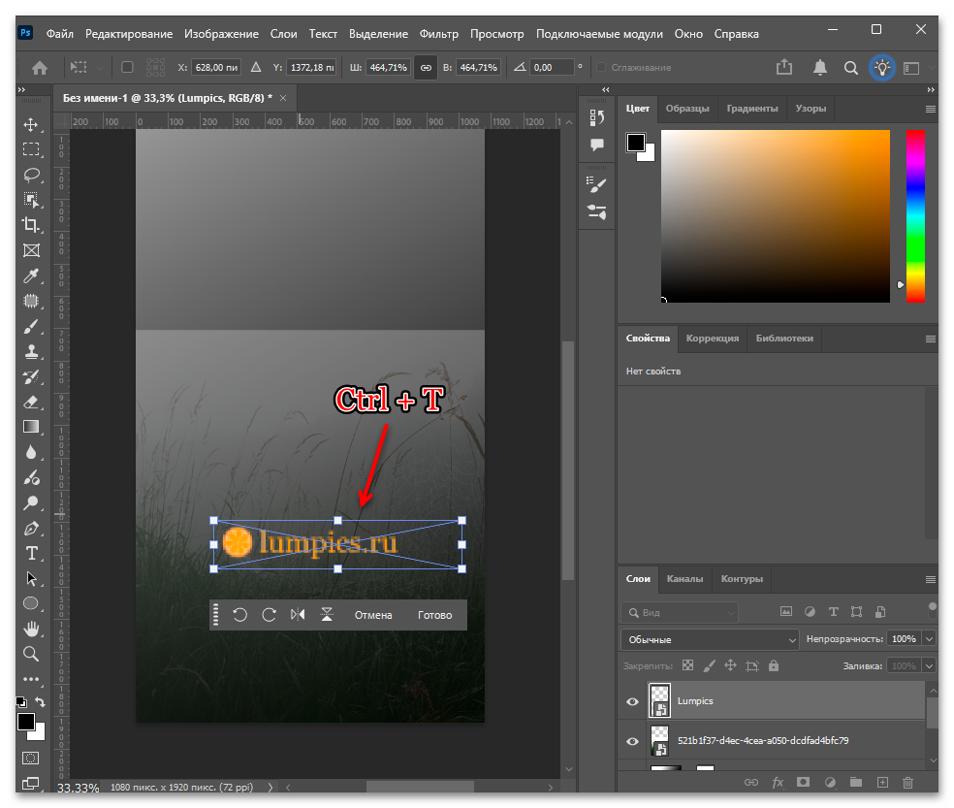This screenshot has height=808, width=954.
Task: Hide the Lumpics layer
Action: click(x=633, y=701)
